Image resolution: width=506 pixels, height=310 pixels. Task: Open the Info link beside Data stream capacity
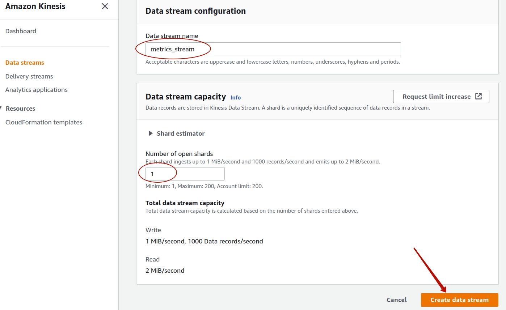tap(236, 97)
